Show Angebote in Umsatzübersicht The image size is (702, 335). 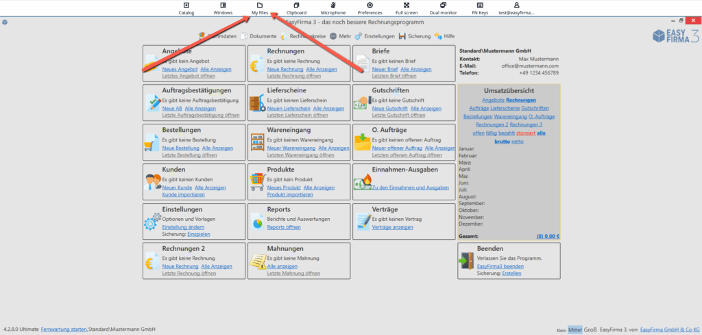[x=493, y=100]
